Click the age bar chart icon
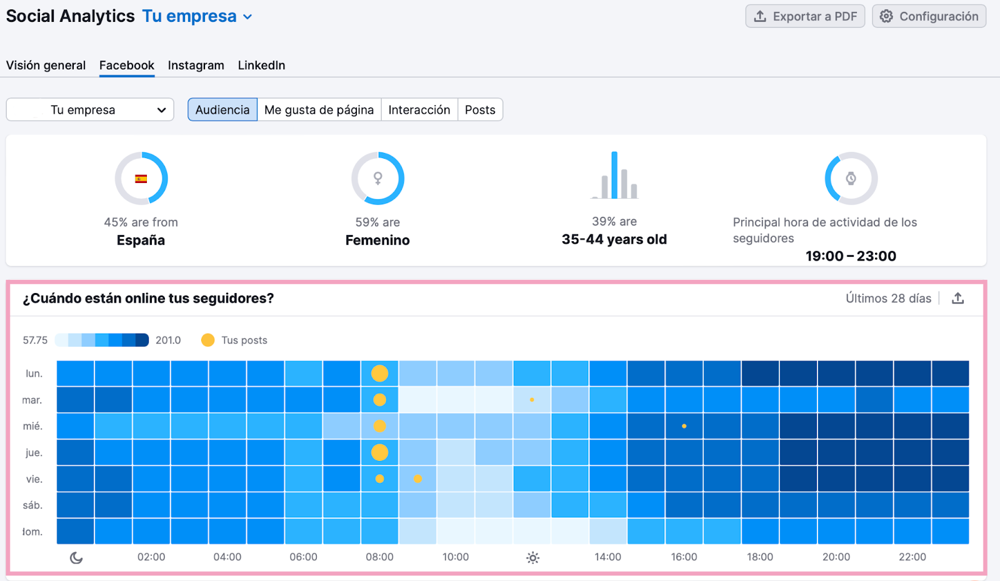This screenshot has width=1000, height=581. pyautogui.click(x=615, y=175)
